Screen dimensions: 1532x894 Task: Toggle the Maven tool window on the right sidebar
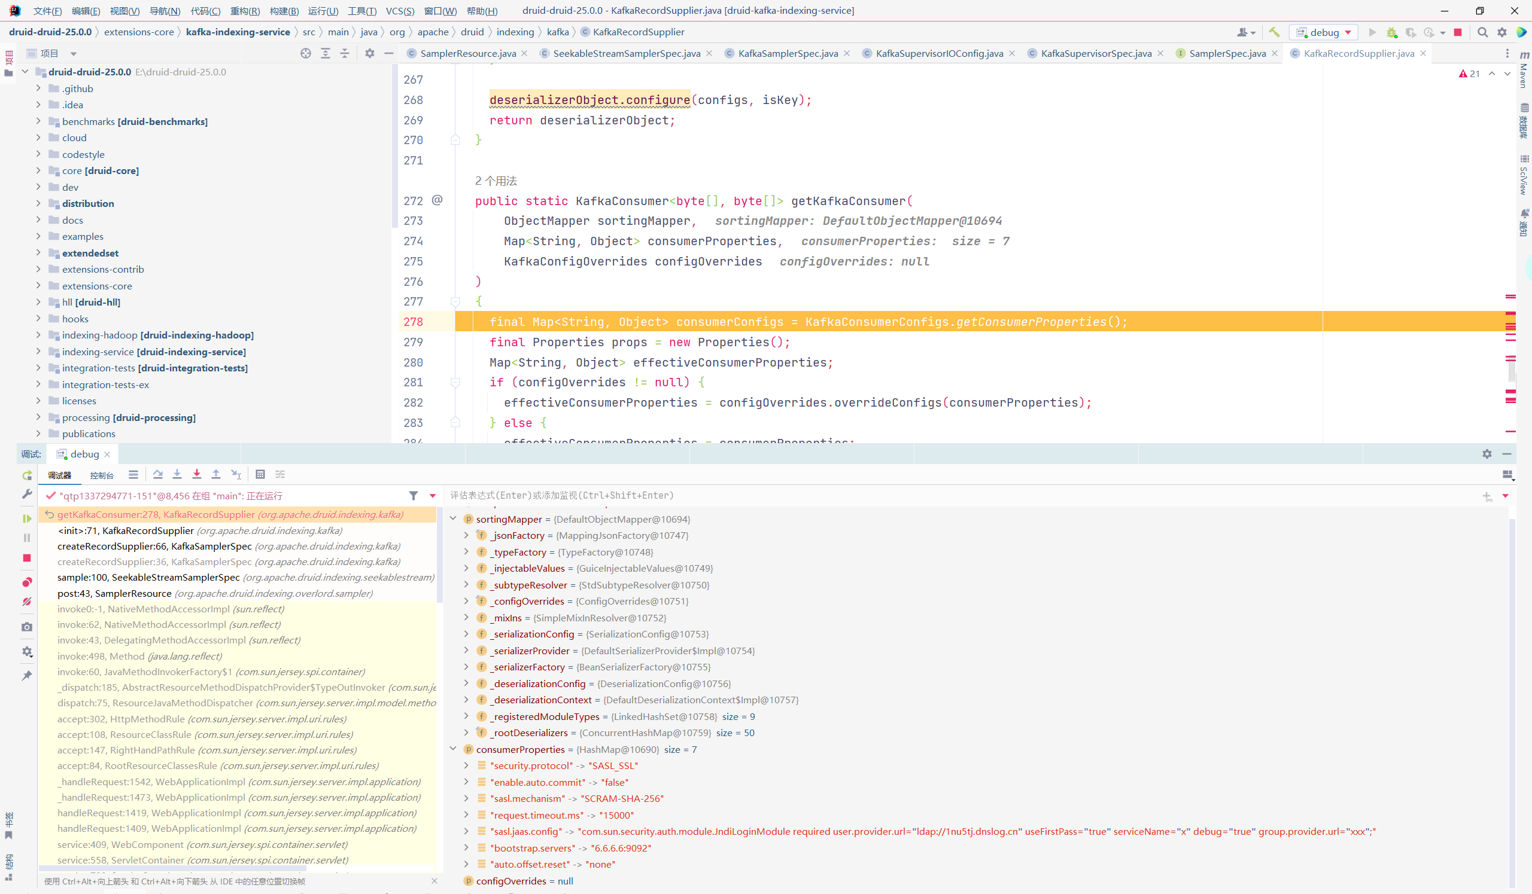pyautogui.click(x=1524, y=71)
